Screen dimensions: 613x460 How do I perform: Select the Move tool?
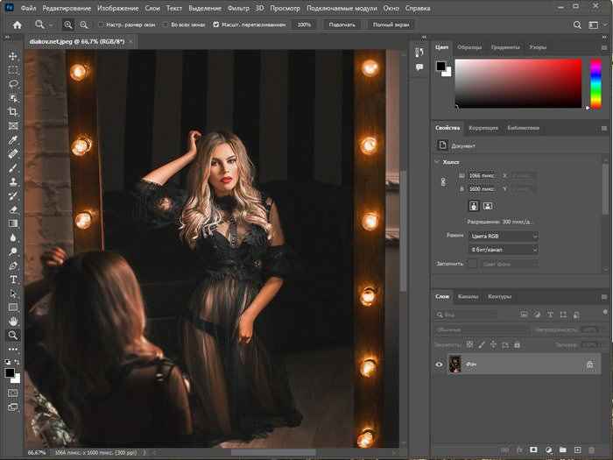pyautogui.click(x=13, y=56)
